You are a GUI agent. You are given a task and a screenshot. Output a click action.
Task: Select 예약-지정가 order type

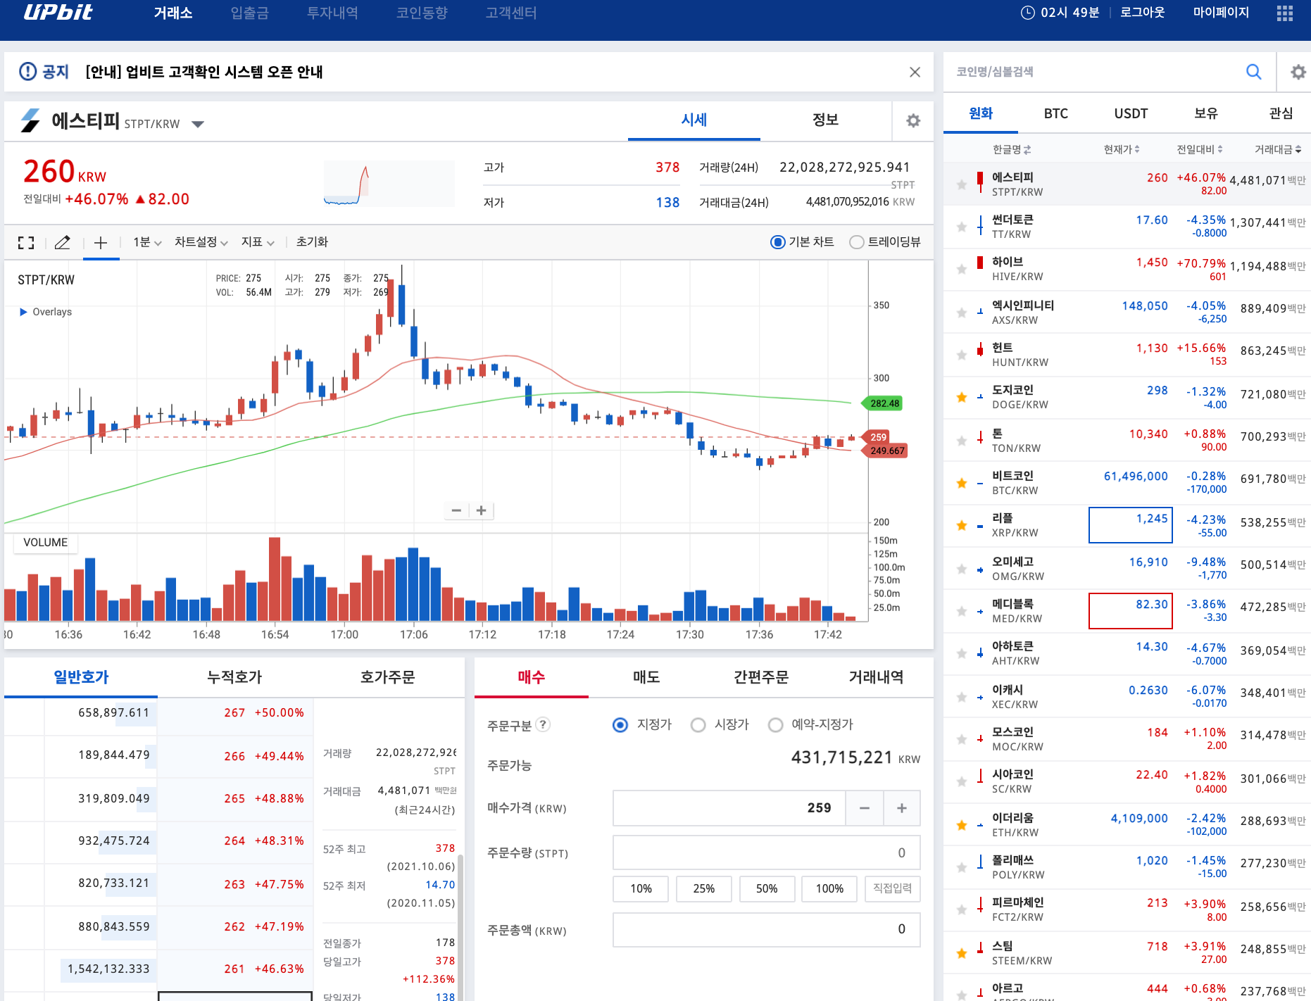[x=775, y=724]
